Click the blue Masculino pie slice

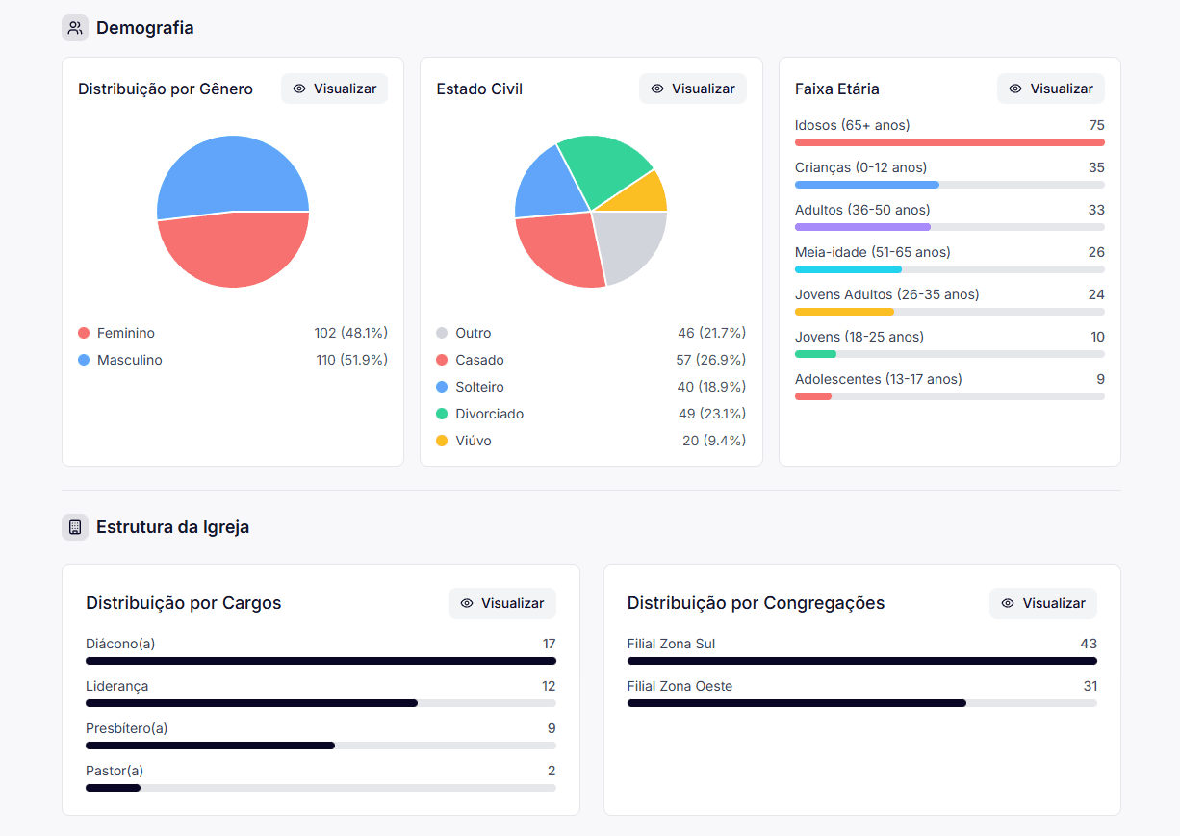231,173
